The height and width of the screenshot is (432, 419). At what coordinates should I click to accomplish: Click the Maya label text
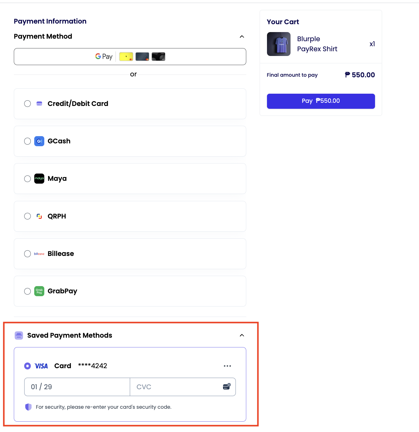(57, 179)
